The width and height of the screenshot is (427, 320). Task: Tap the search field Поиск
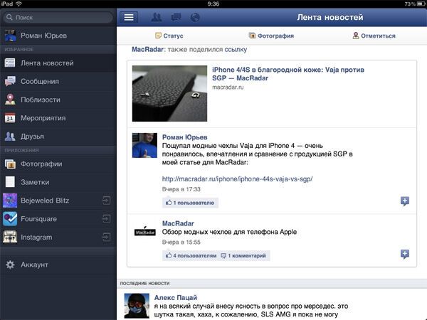tap(58, 17)
